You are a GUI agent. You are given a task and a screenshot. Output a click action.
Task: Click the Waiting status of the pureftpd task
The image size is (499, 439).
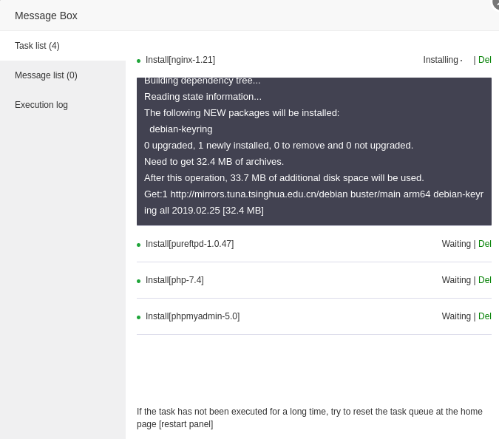coord(456,244)
